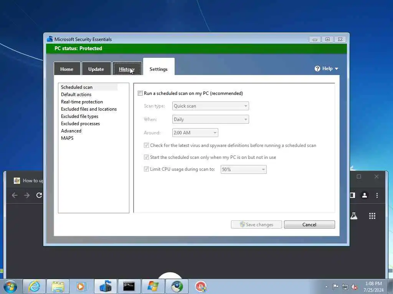Click the muted volume tray icon

pyautogui.click(x=354, y=287)
